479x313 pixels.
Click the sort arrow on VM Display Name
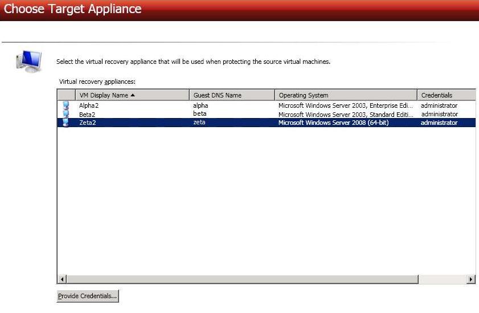coord(133,95)
